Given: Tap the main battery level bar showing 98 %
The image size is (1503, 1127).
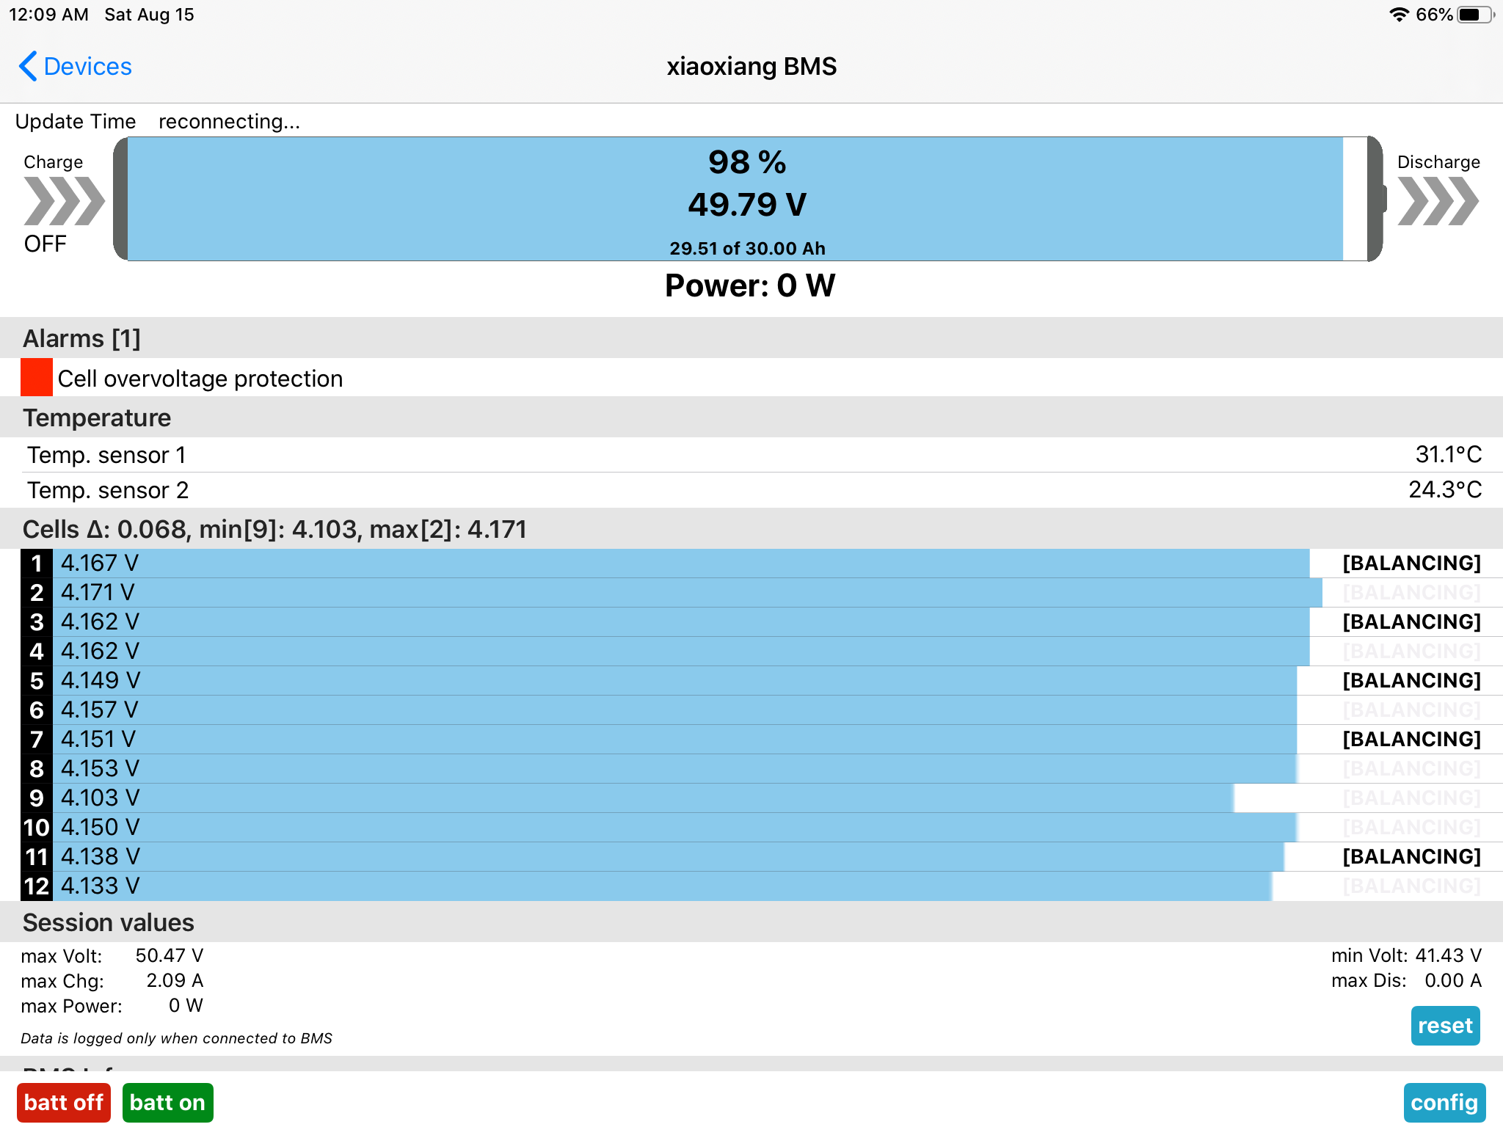Looking at the screenshot, I should [746, 199].
